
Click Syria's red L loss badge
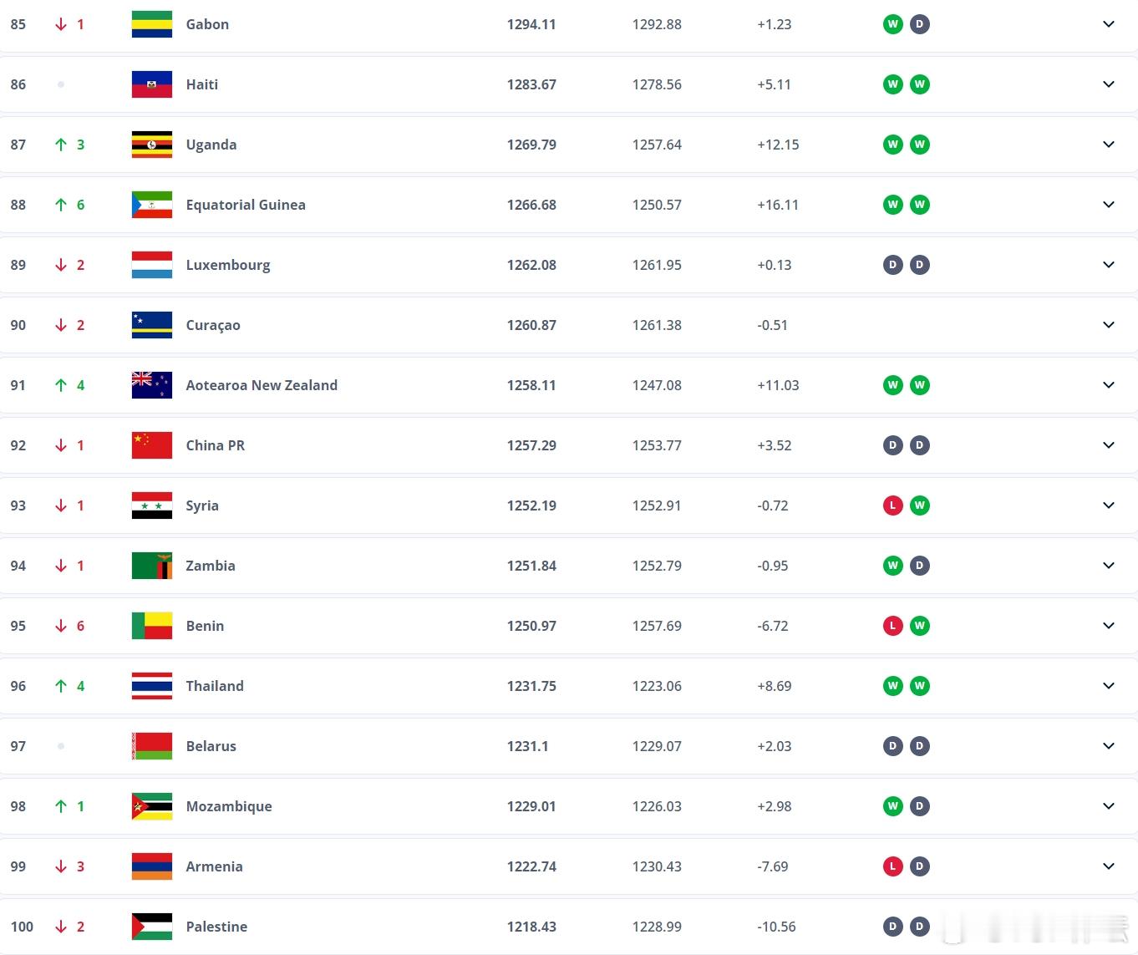coord(893,505)
